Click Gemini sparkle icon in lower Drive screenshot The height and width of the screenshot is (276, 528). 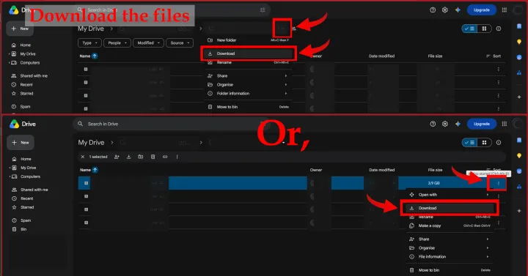[458, 124]
